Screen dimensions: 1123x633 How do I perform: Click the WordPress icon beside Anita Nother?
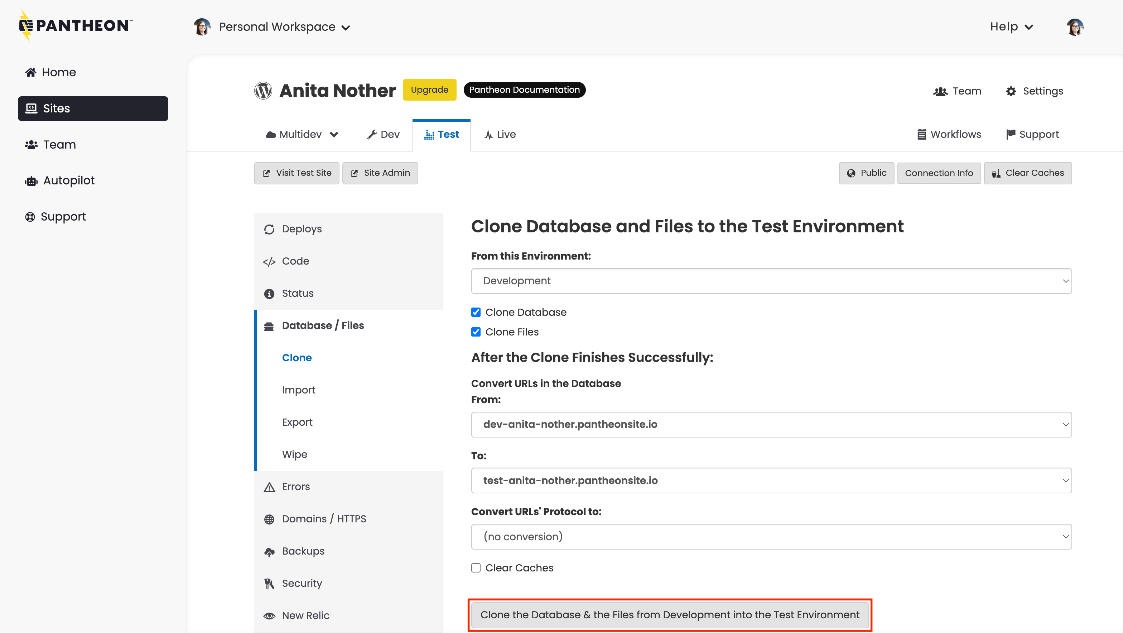point(263,91)
